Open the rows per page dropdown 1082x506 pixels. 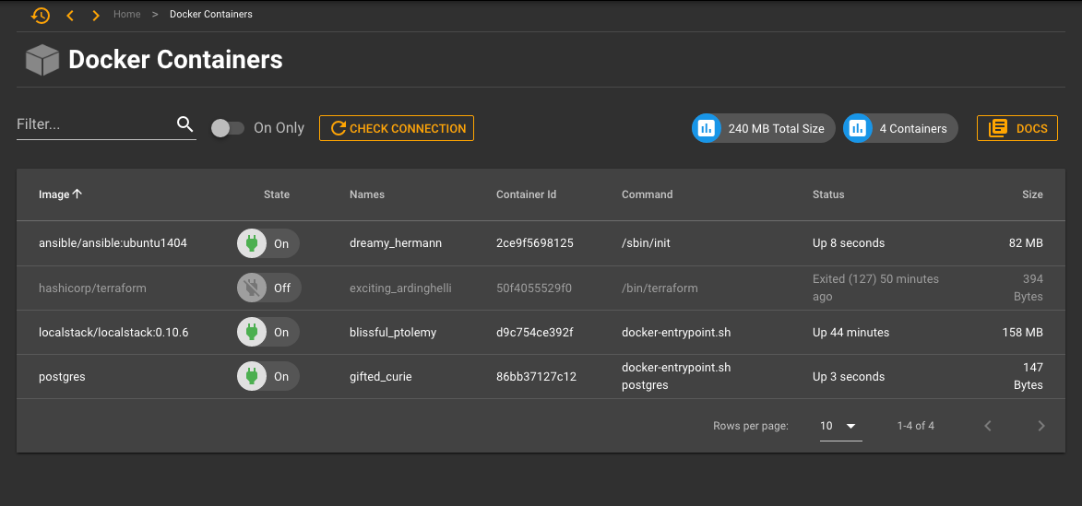pyautogui.click(x=840, y=426)
